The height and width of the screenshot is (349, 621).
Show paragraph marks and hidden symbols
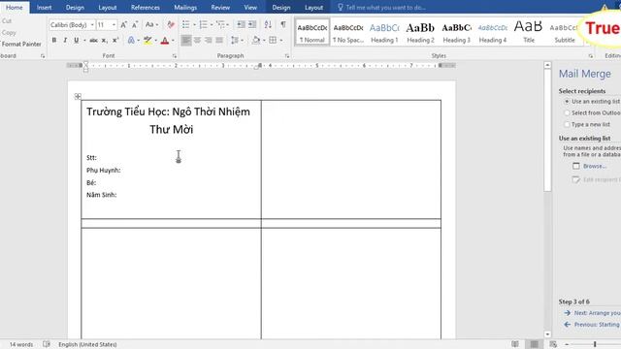pyautogui.click(x=283, y=25)
